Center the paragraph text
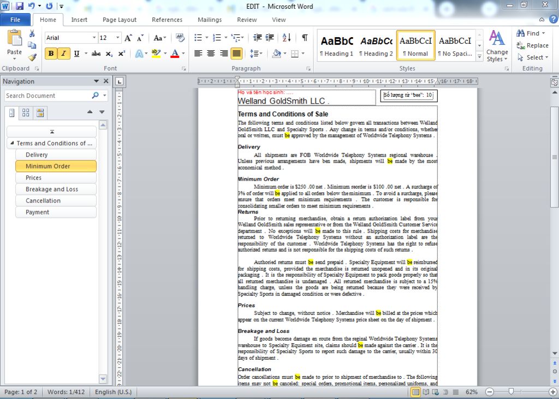559x399 pixels. [x=211, y=53]
